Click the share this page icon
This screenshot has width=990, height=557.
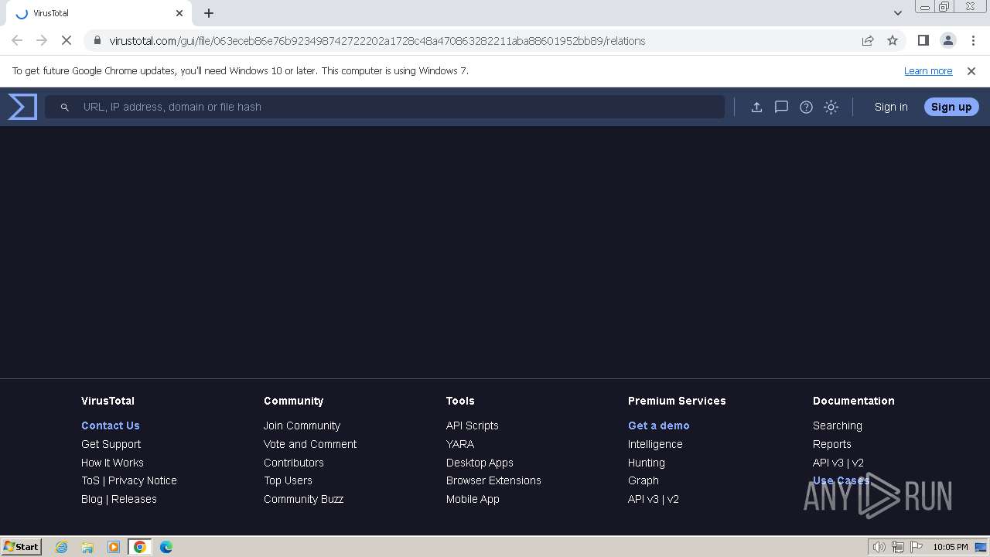868,40
